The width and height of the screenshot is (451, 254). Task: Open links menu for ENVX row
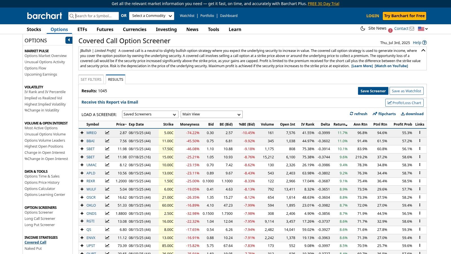point(419,237)
